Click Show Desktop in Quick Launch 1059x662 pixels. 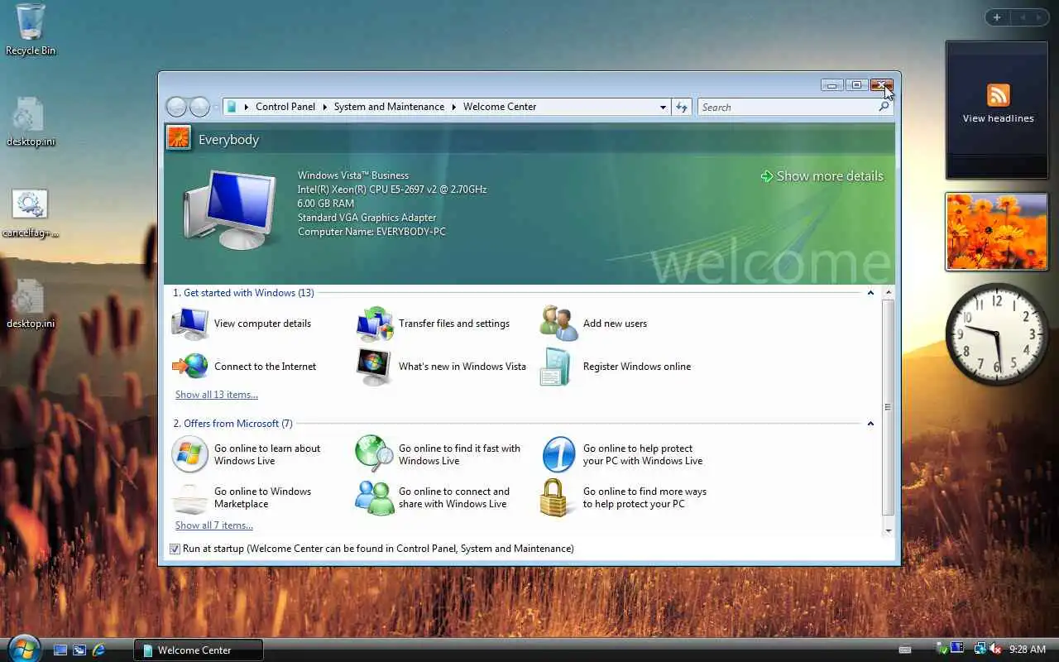pyautogui.click(x=60, y=650)
